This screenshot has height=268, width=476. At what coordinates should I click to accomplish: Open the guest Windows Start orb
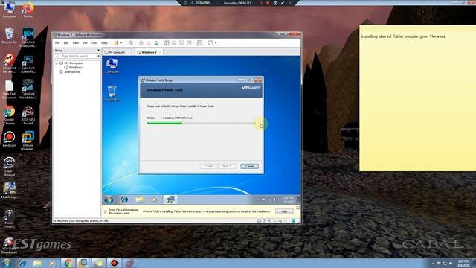pos(109,200)
